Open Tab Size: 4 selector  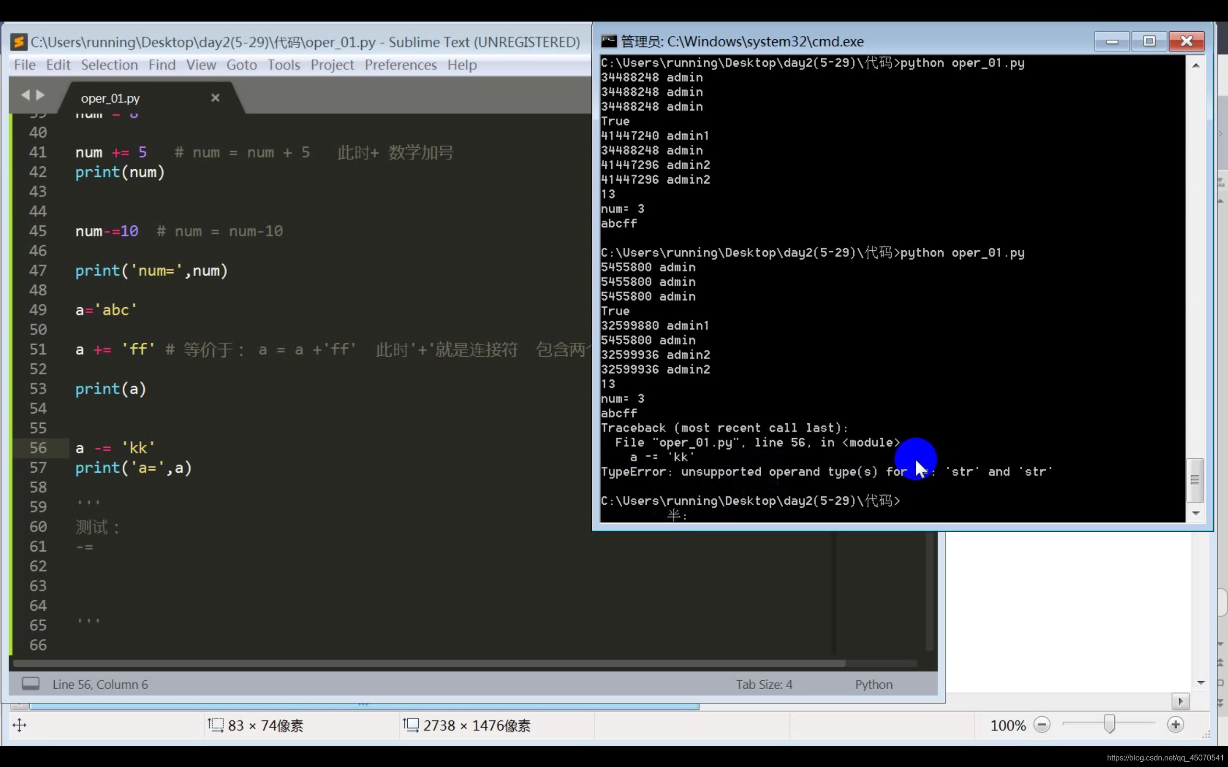[x=764, y=685]
